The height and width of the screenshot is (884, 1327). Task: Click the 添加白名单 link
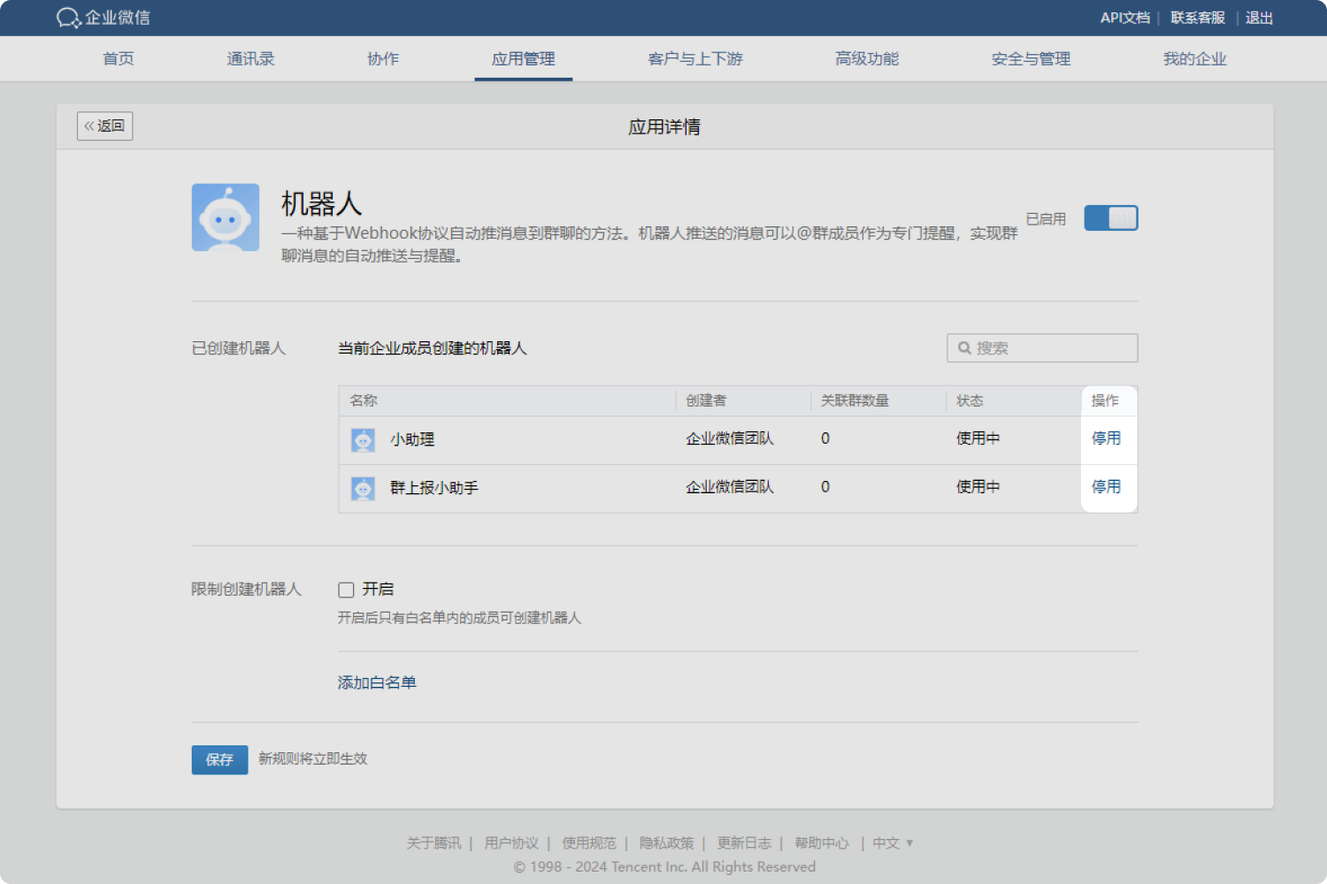click(x=377, y=682)
